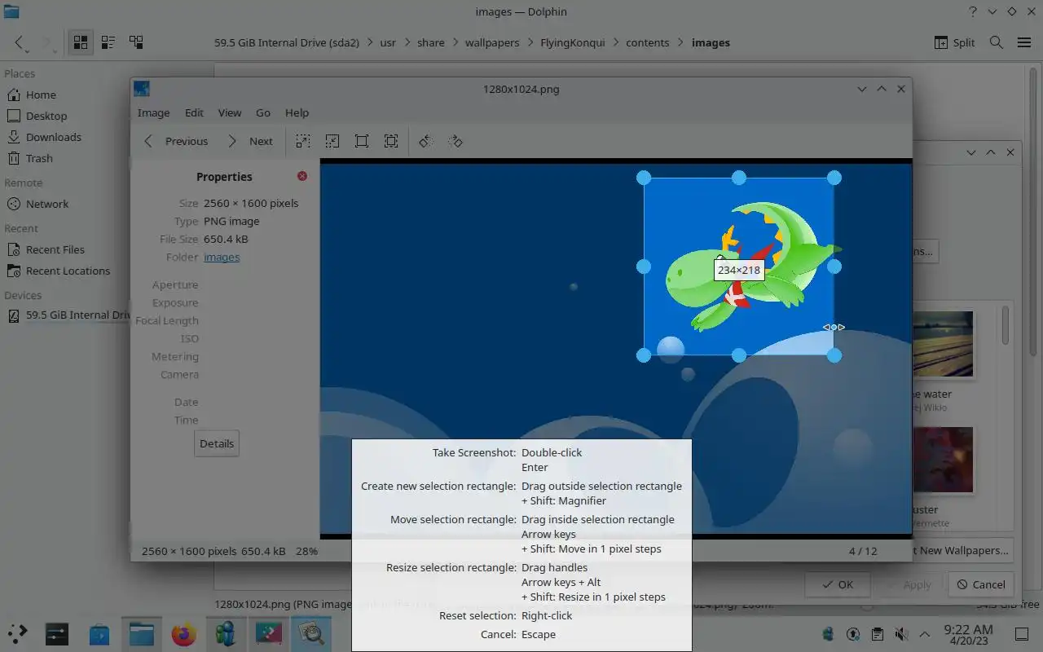Viewport: 1043px width, 652px height.
Task: Open the Help menu in Gwenview
Action: (x=297, y=112)
